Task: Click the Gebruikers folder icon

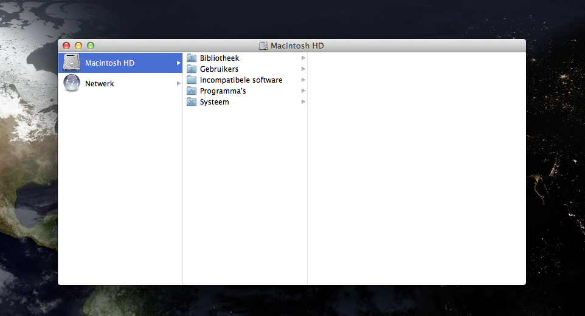Action: [x=192, y=69]
